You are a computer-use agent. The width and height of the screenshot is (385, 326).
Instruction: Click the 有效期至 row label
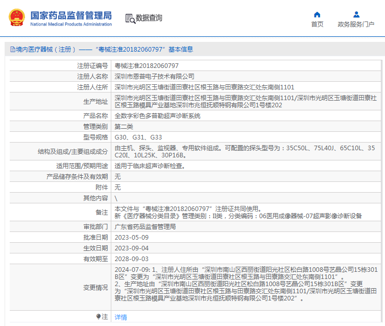click(95, 259)
